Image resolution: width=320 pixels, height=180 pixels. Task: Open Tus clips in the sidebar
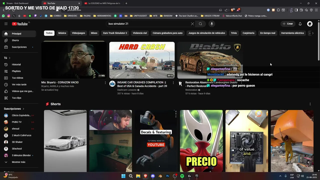[19, 98]
